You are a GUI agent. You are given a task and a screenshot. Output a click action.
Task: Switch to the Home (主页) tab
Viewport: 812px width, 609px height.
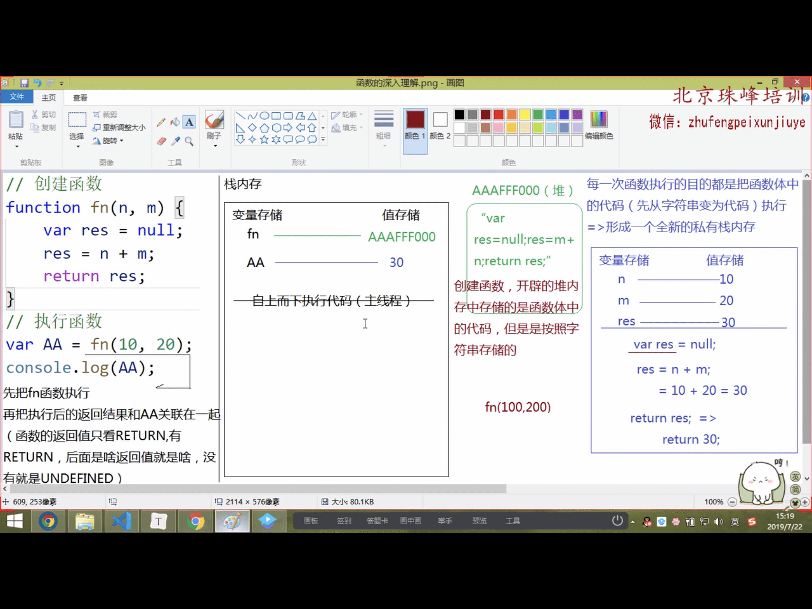(48, 97)
